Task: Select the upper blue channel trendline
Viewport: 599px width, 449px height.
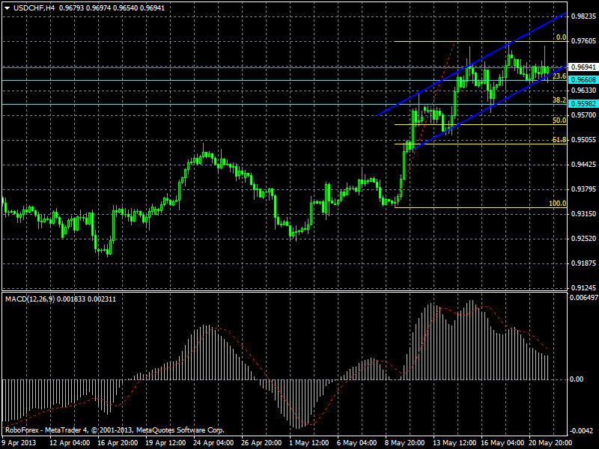Action: pos(472,64)
